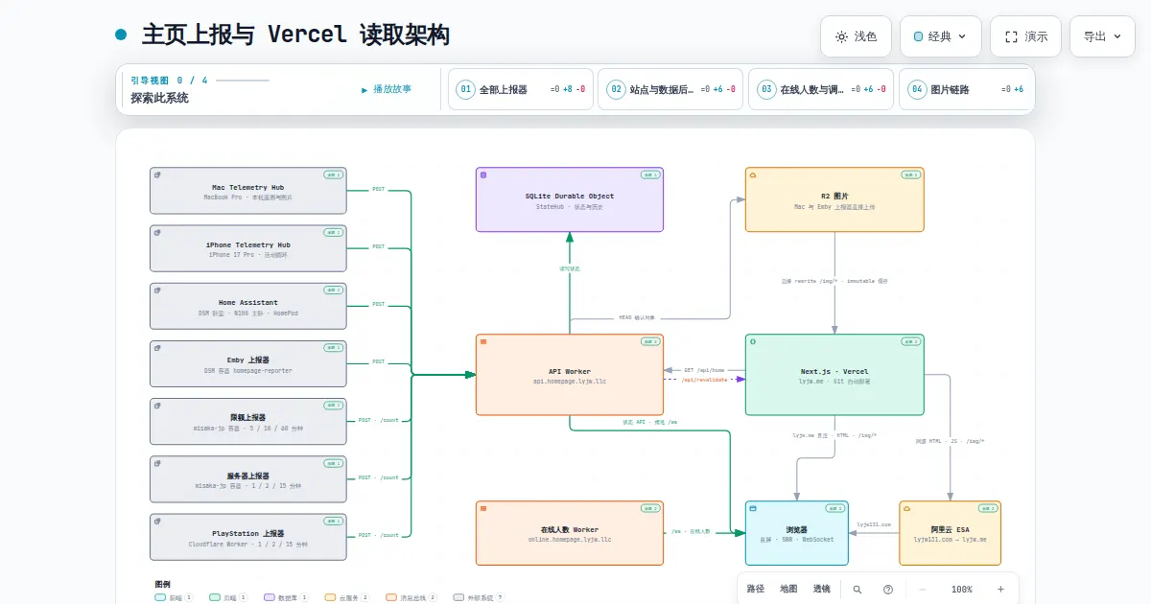Click the 限额上报器 node icon
The height and width of the screenshot is (604, 1151).
(157, 405)
